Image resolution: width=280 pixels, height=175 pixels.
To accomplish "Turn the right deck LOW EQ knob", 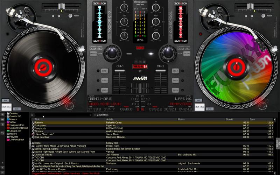I will (x=156, y=36).
